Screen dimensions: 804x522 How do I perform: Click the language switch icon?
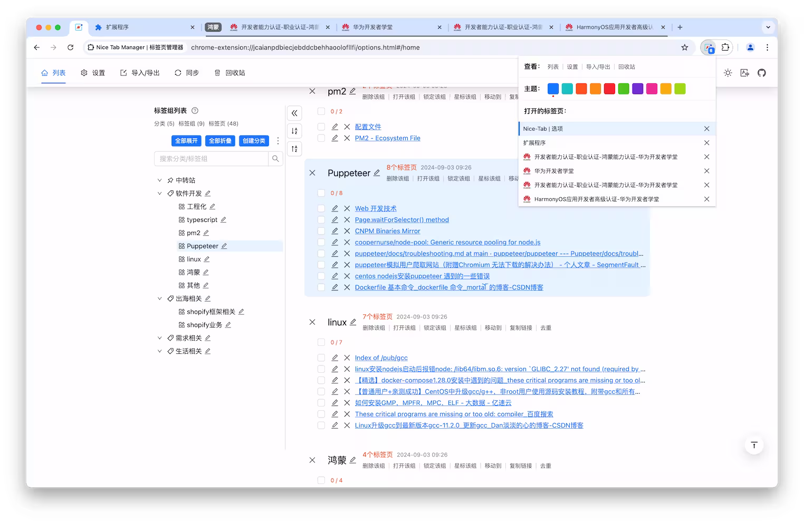tap(744, 73)
